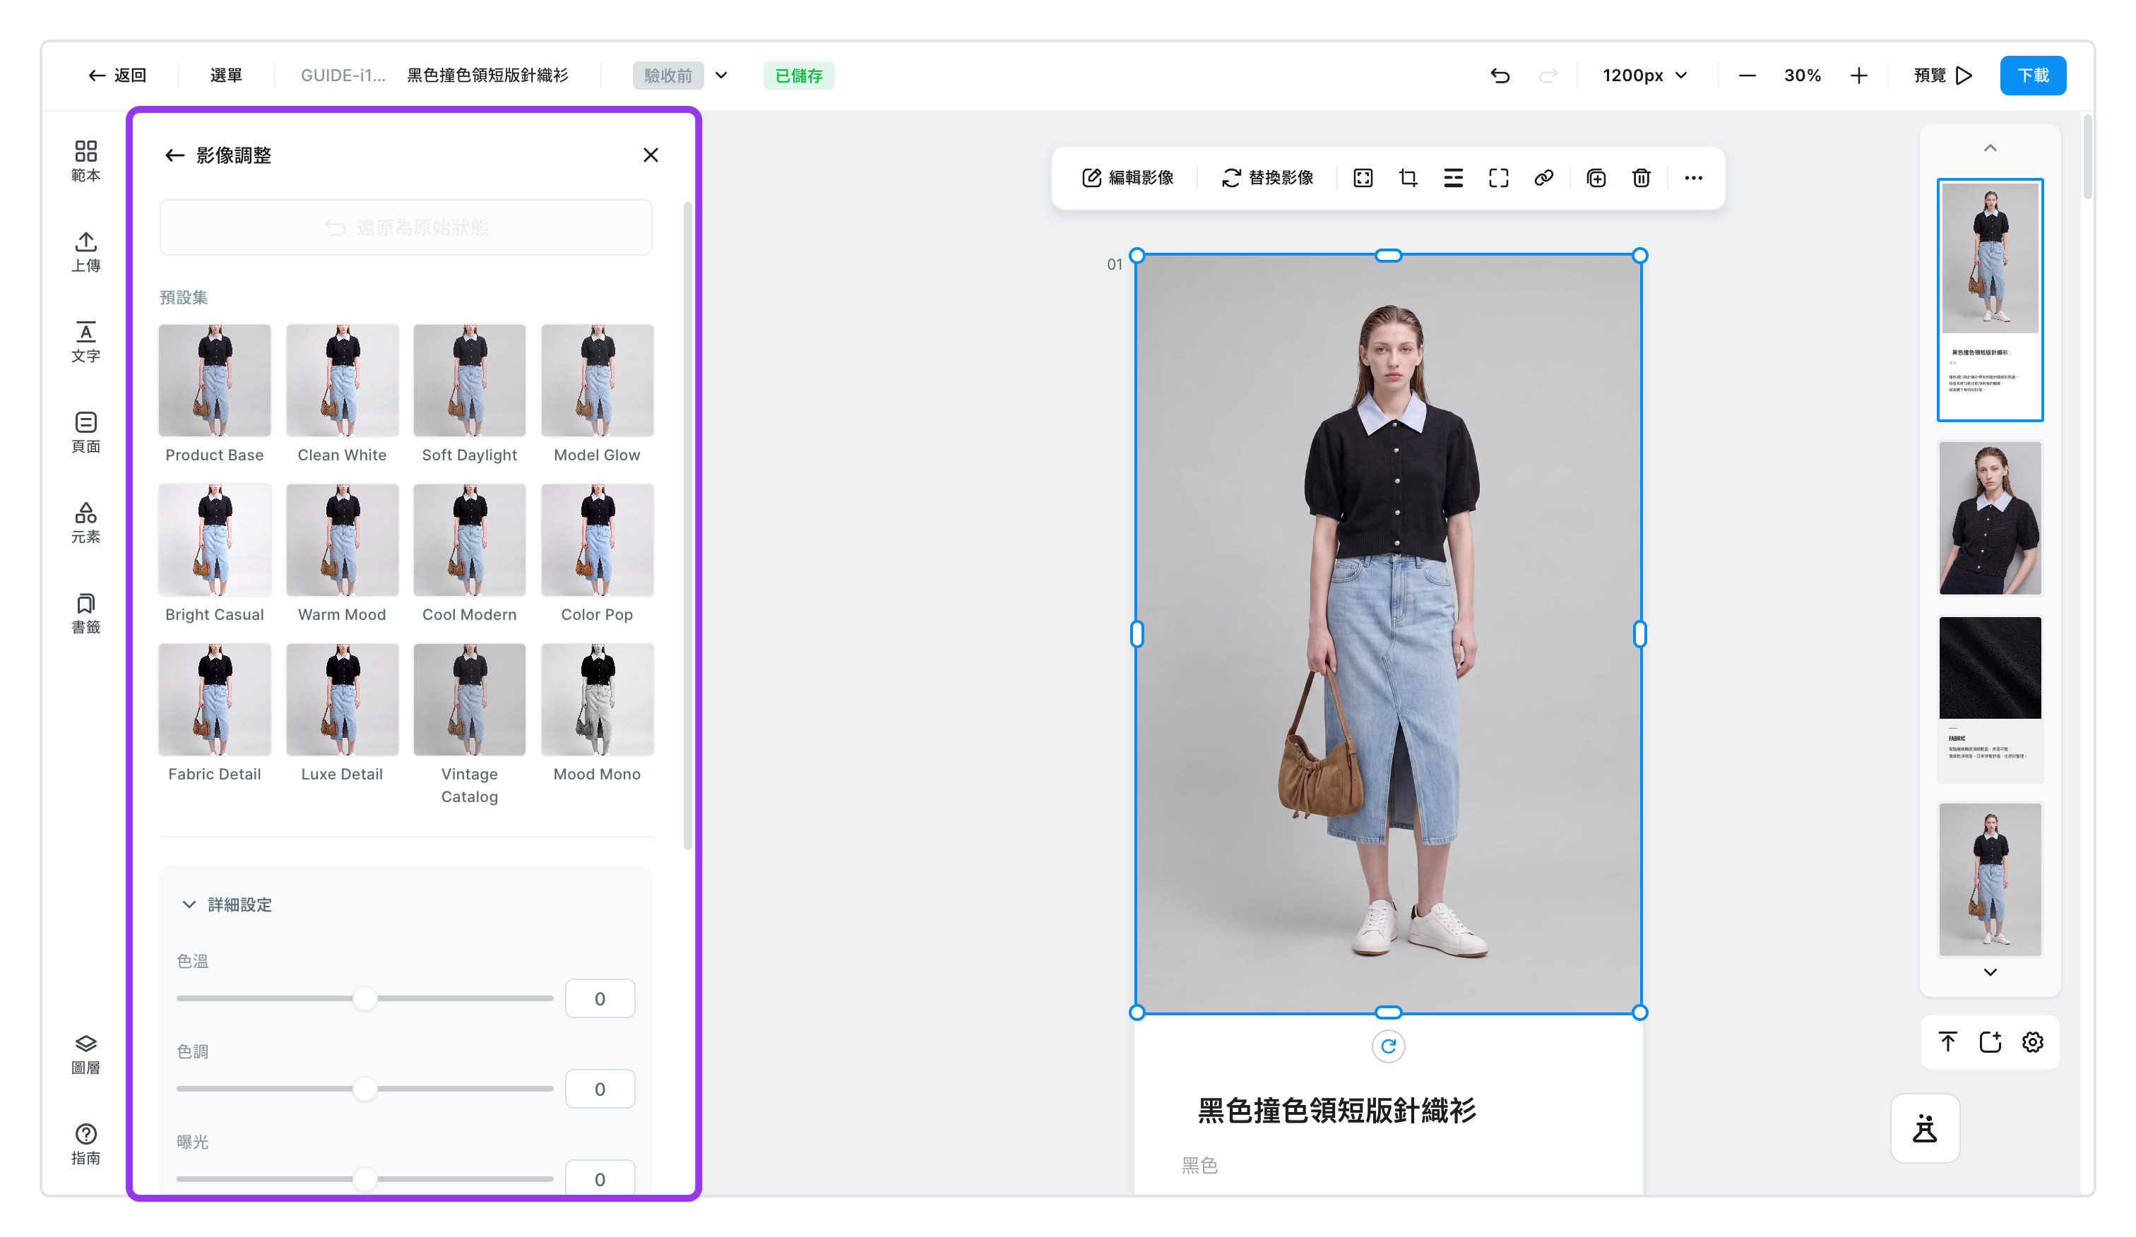The width and height of the screenshot is (2136, 1237).
Task: Open the 頁面 pages panel
Action: coord(85,432)
